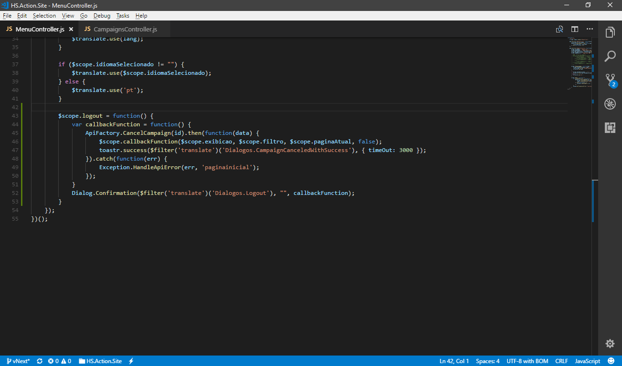Click the HS.Action.Site folder in status bar

100,361
